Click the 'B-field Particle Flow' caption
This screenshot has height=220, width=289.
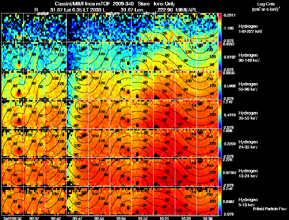270,209
